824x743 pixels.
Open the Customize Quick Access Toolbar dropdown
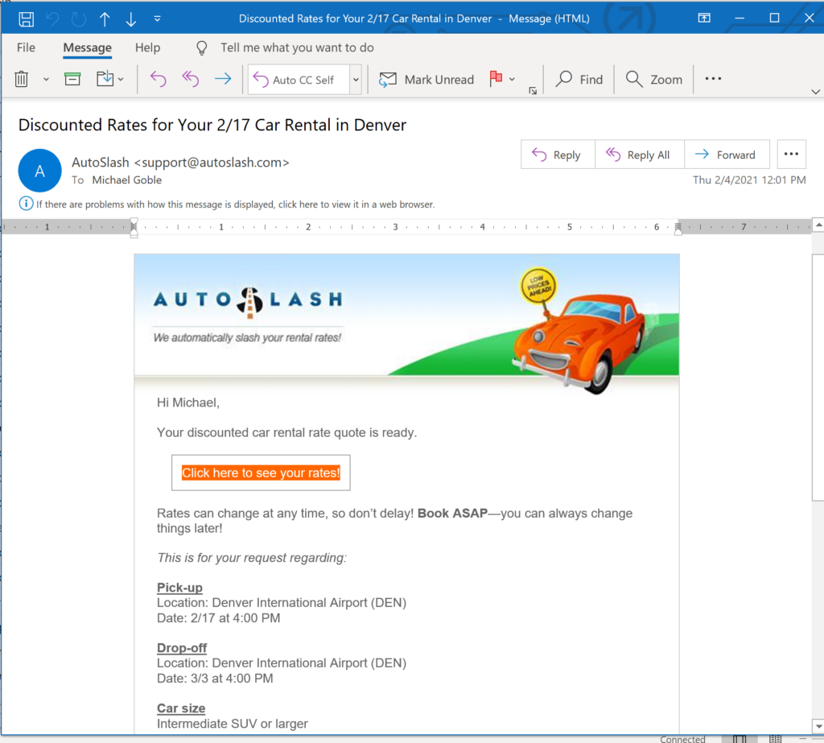point(157,19)
